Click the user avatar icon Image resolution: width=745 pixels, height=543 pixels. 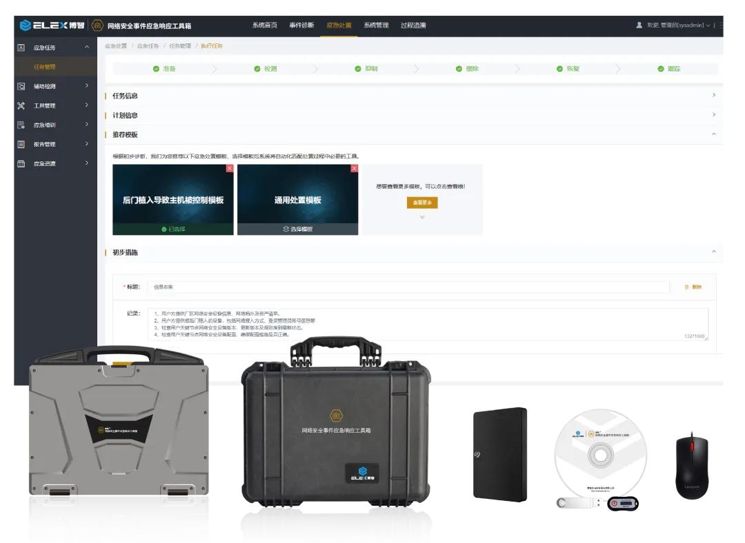pyautogui.click(x=639, y=25)
